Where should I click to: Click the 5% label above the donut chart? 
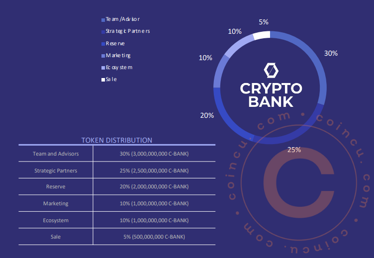pyautogui.click(x=264, y=22)
